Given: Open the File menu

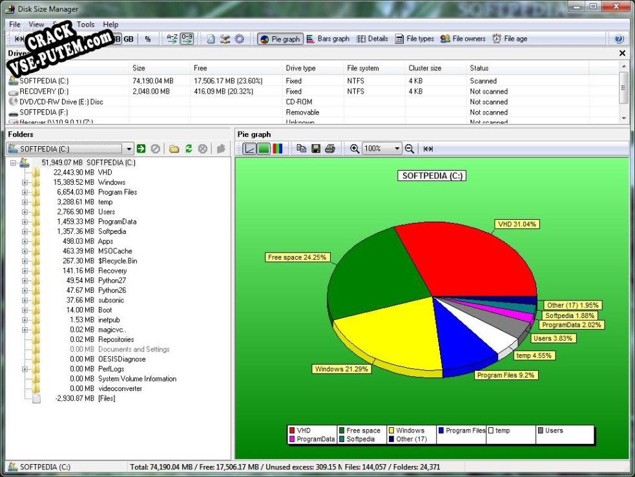Looking at the screenshot, I should pyautogui.click(x=15, y=25).
